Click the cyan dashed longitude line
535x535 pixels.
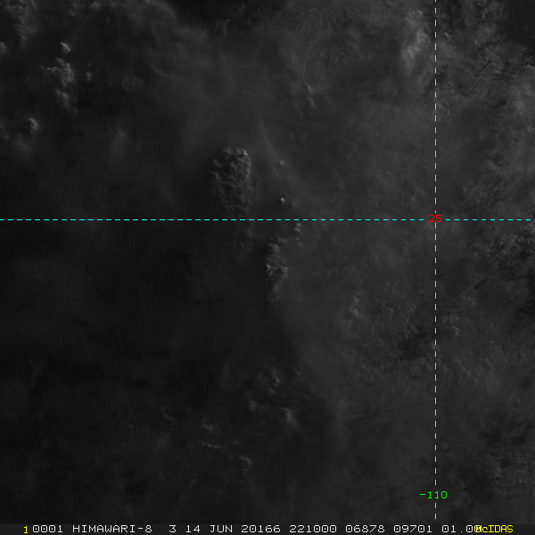(x=435, y=259)
